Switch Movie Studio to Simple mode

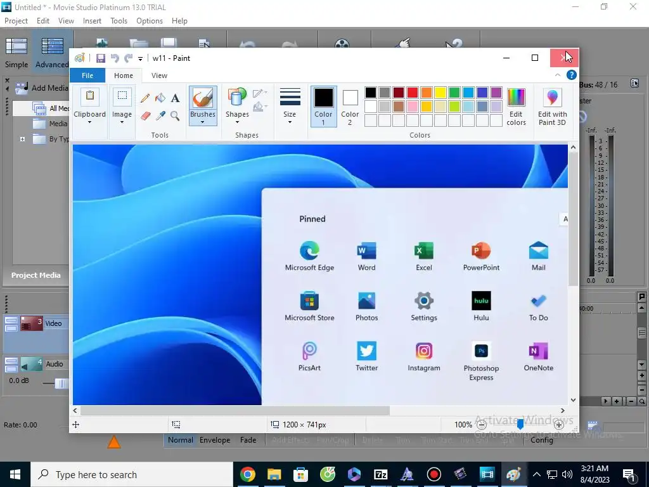[x=16, y=52]
